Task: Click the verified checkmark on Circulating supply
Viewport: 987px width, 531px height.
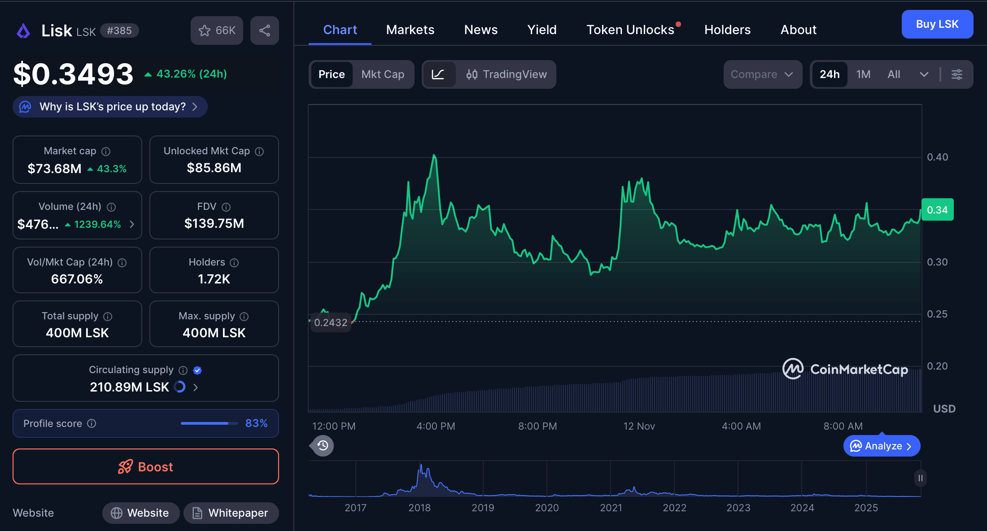Action: [198, 370]
